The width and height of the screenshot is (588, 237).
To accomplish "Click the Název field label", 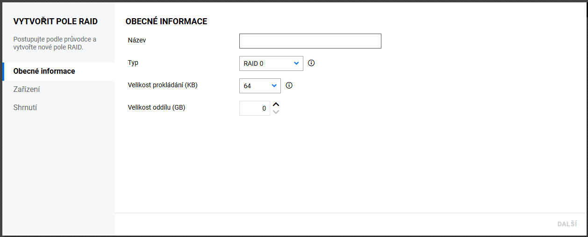I will (x=137, y=40).
